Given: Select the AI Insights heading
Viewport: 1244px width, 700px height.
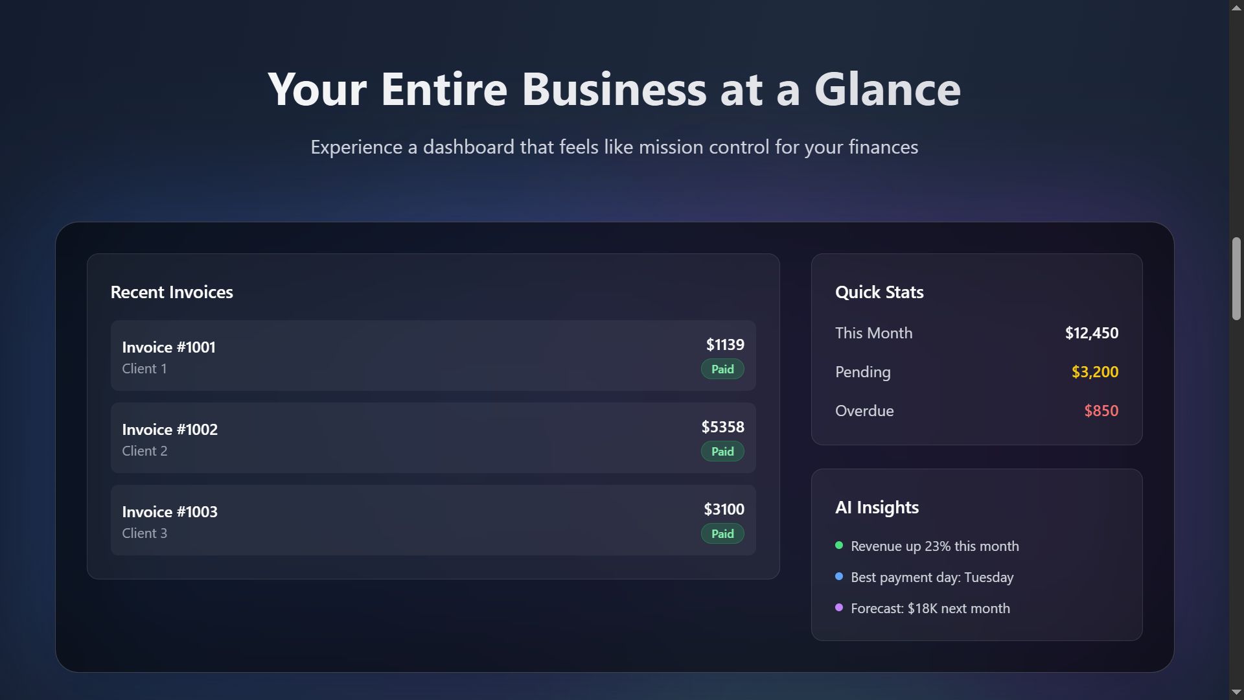Looking at the screenshot, I should pyautogui.click(x=877, y=507).
